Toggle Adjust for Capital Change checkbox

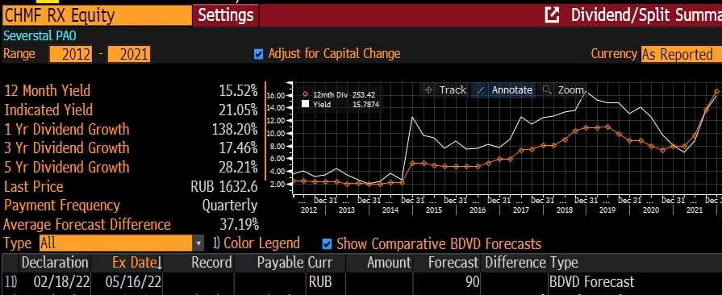259,54
